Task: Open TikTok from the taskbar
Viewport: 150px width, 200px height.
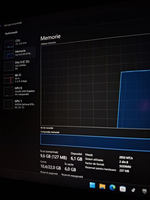Action: [x=133, y=190]
